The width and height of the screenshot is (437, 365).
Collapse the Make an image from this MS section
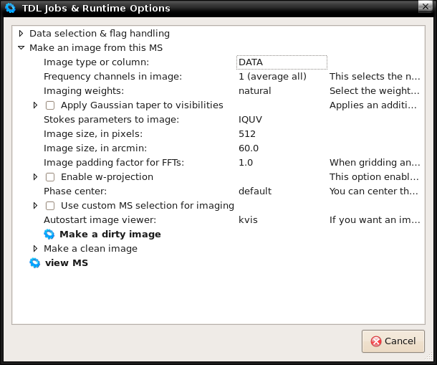[x=21, y=48]
